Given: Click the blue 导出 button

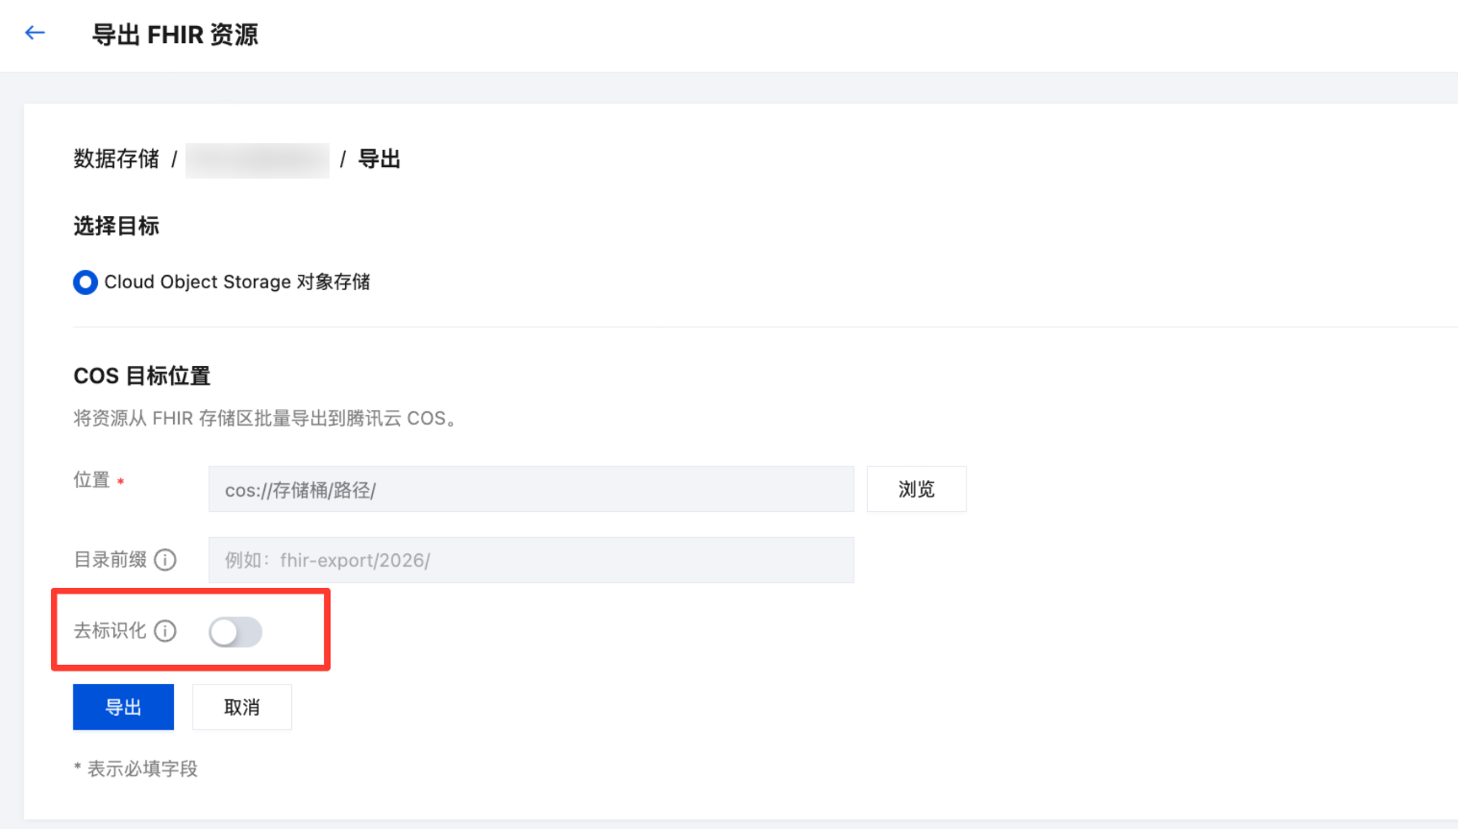Looking at the screenshot, I should tap(123, 707).
